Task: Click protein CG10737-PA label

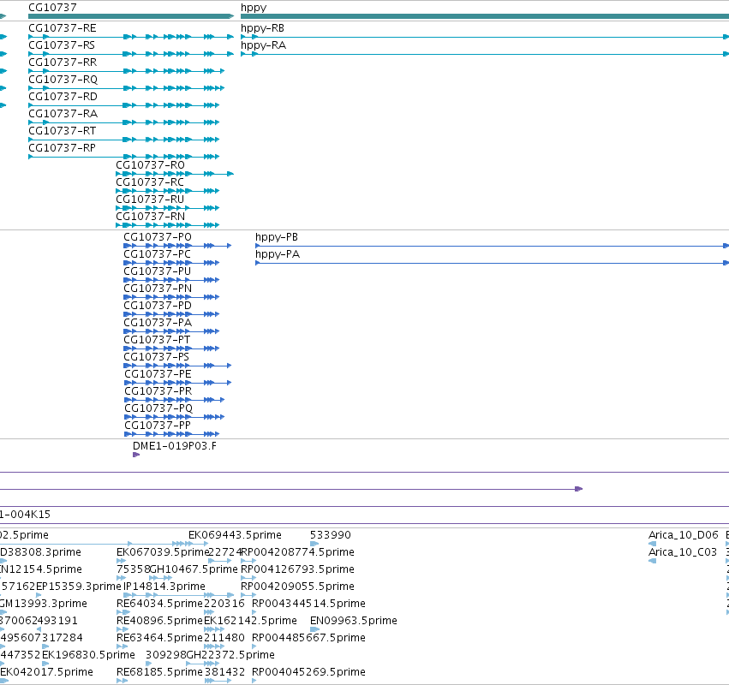Action: 158,323
